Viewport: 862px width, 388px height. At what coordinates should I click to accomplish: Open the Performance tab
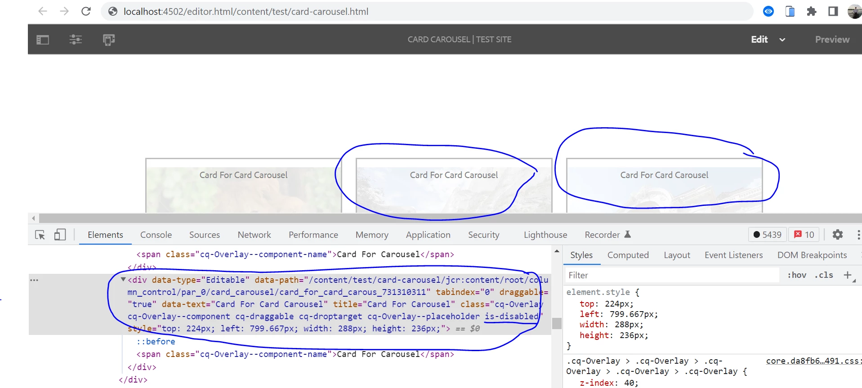tap(313, 235)
